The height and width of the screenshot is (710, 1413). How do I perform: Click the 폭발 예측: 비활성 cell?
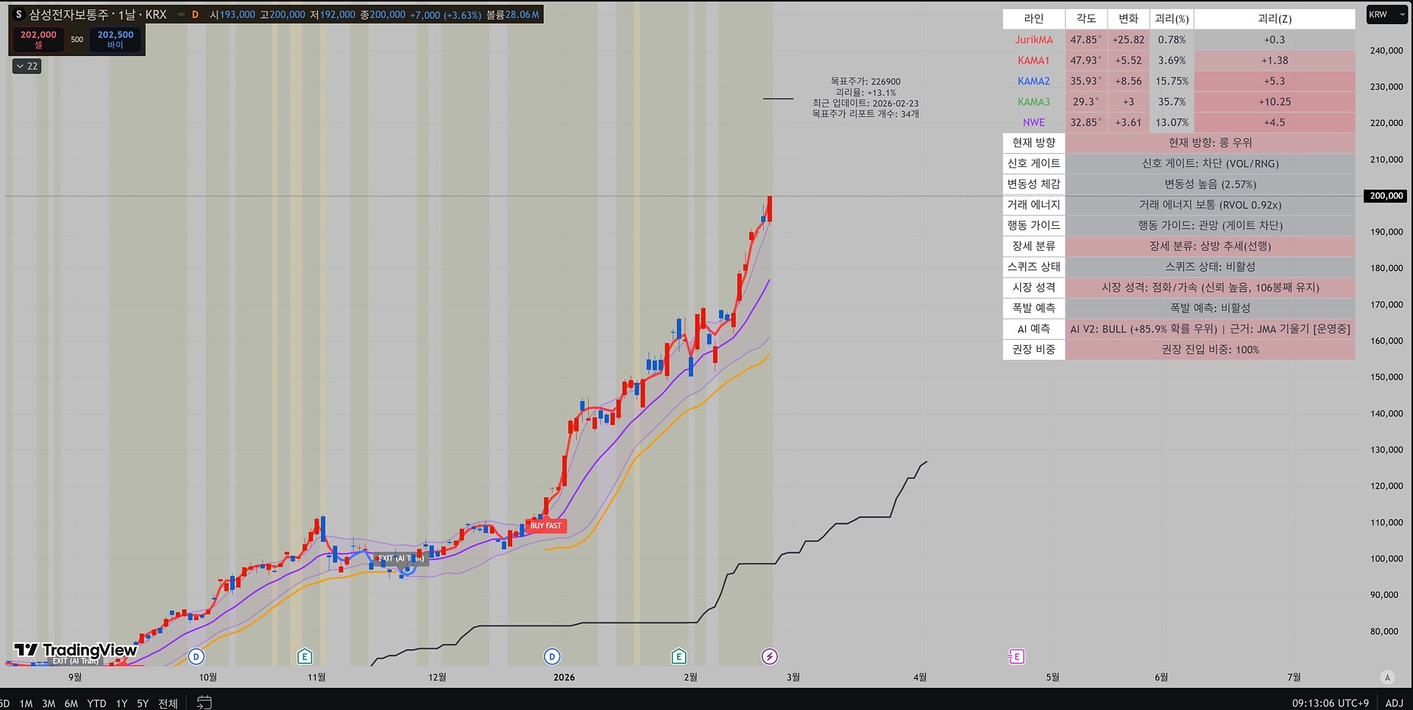click(1210, 308)
